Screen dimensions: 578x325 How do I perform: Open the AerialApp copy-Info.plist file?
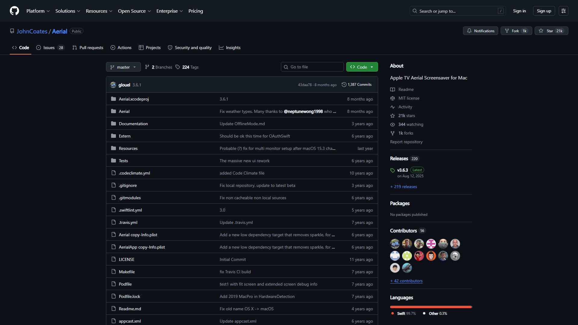coord(142,247)
